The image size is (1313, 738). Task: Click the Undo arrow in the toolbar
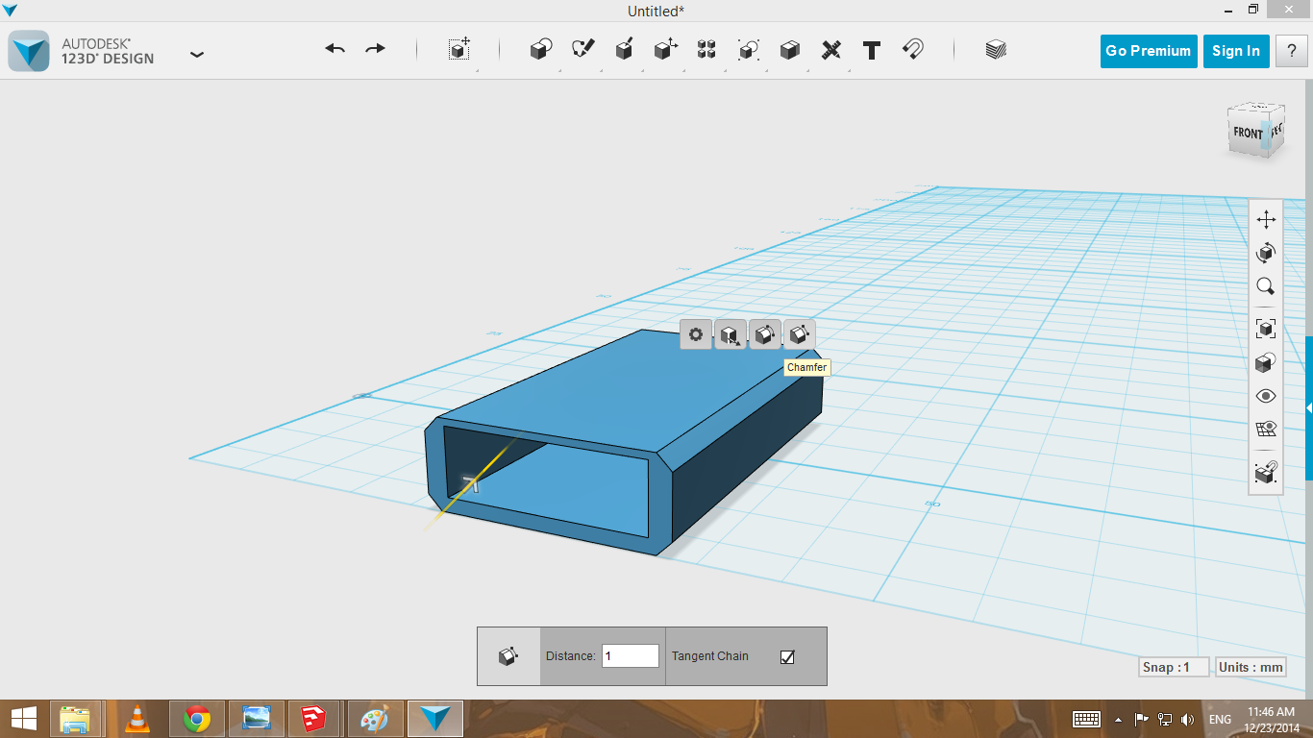point(334,49)
